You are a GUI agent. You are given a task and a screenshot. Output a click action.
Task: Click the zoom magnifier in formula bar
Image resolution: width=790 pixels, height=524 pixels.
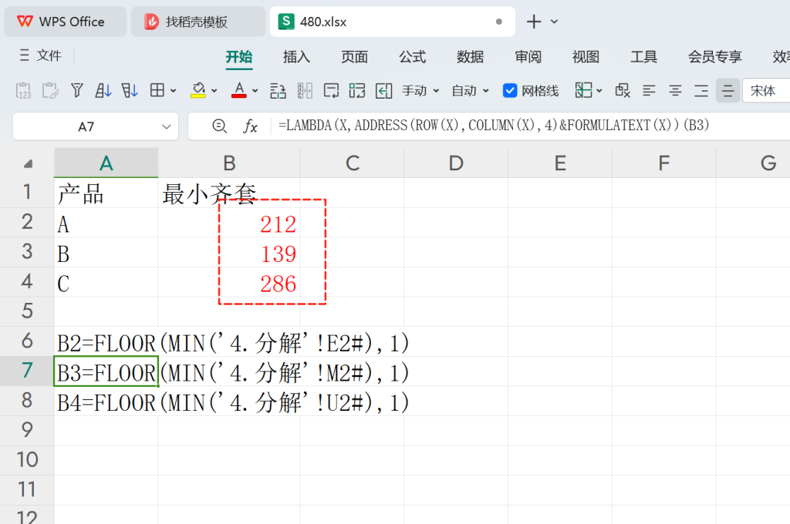(219, 126)
